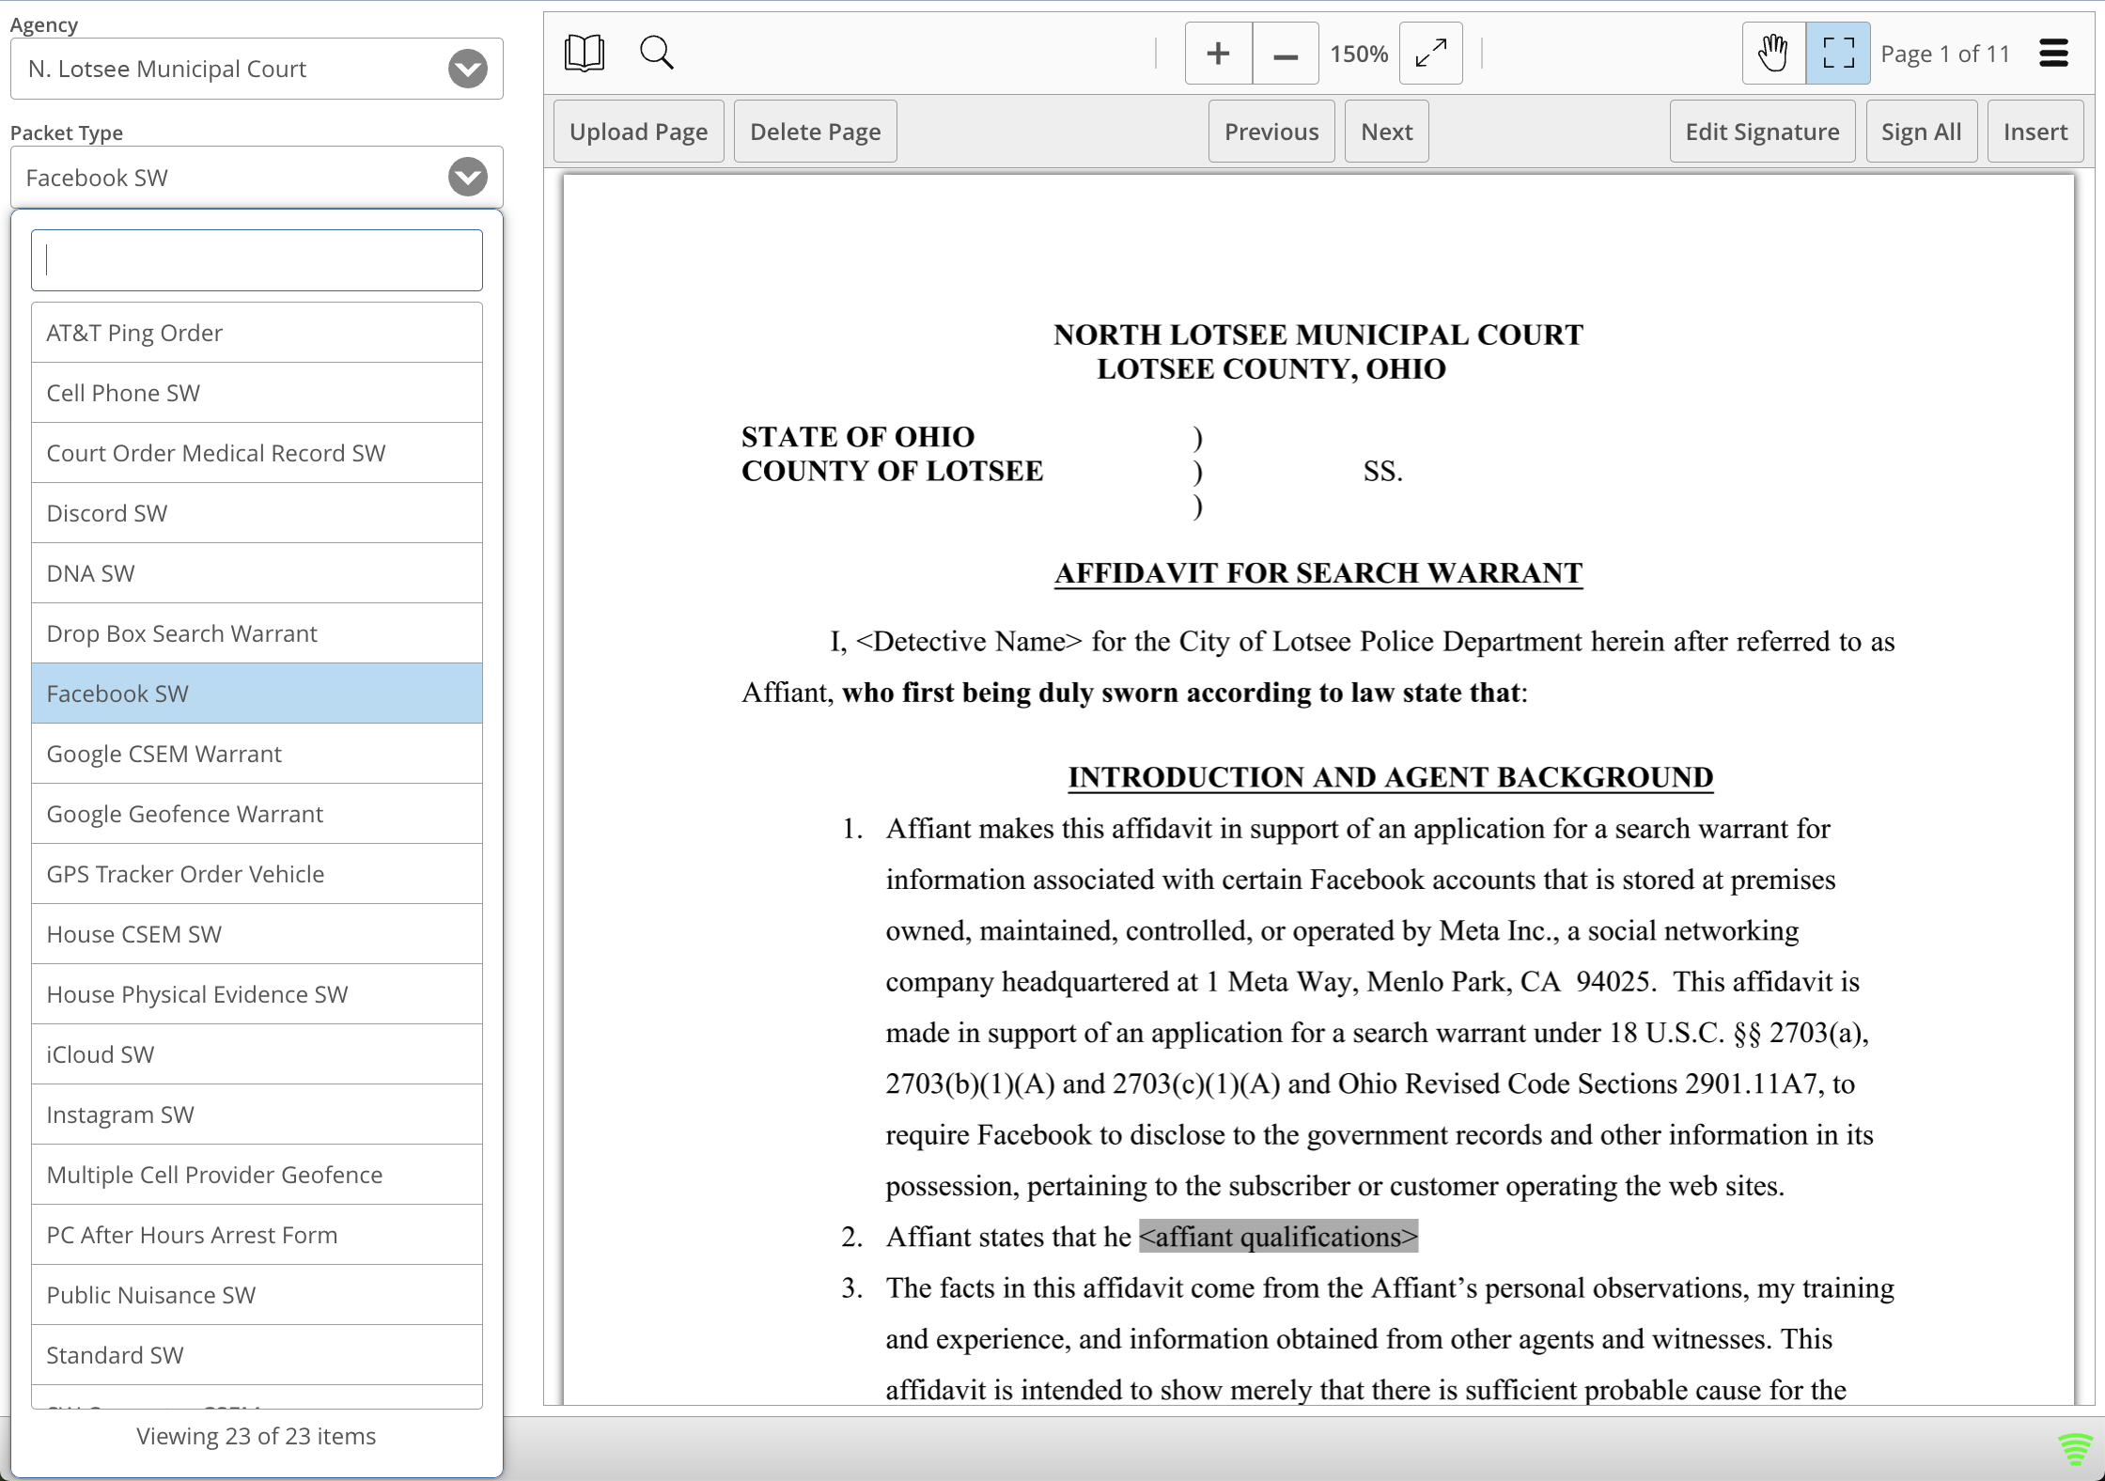
Task: Toggle the selection marquee tool
Action: [1838, 54]
